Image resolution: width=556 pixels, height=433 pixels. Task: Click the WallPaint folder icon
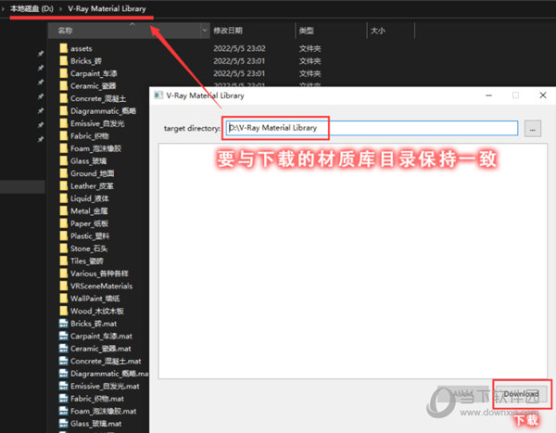tap(63, 299)
